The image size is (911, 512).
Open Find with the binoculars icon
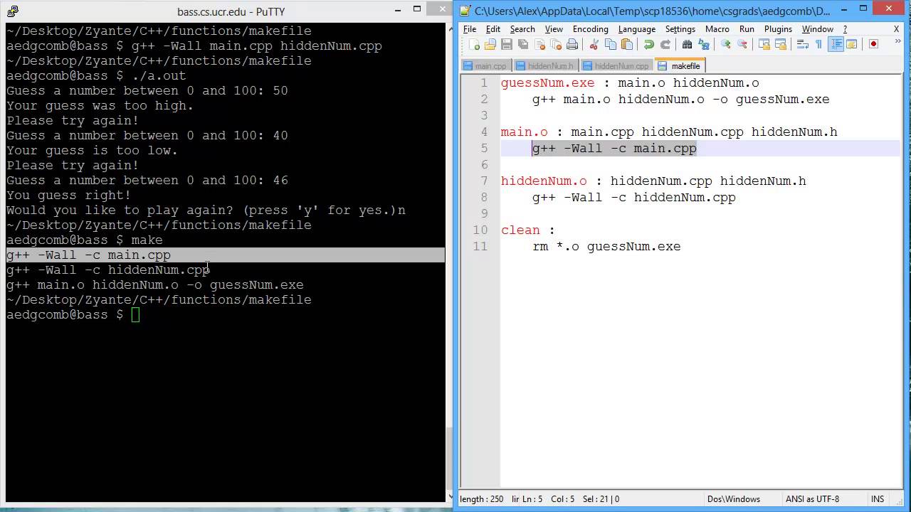tap(687, 44)
